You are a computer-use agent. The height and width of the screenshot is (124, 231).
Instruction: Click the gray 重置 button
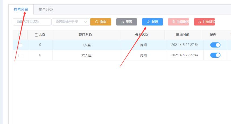(x=127, y=22)
